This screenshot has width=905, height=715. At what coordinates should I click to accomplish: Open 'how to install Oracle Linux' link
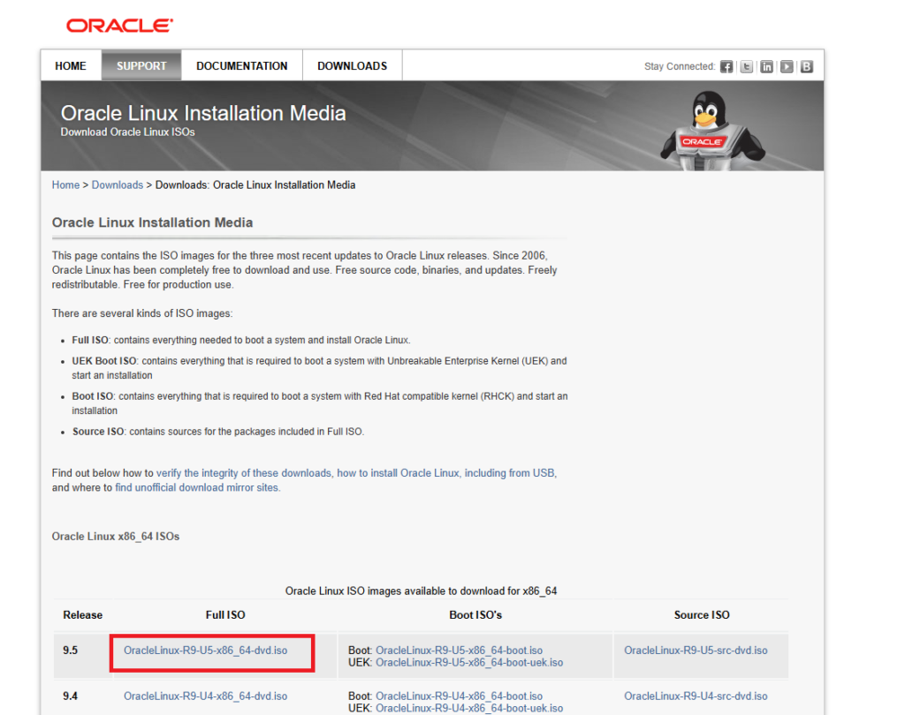398,473
